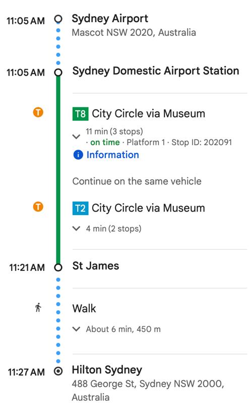
Task: Click the Sydney Airport origin title
Action: click(x=110, y=19)
